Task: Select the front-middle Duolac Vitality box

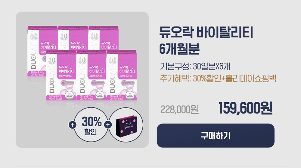Action: click(92, 75)
